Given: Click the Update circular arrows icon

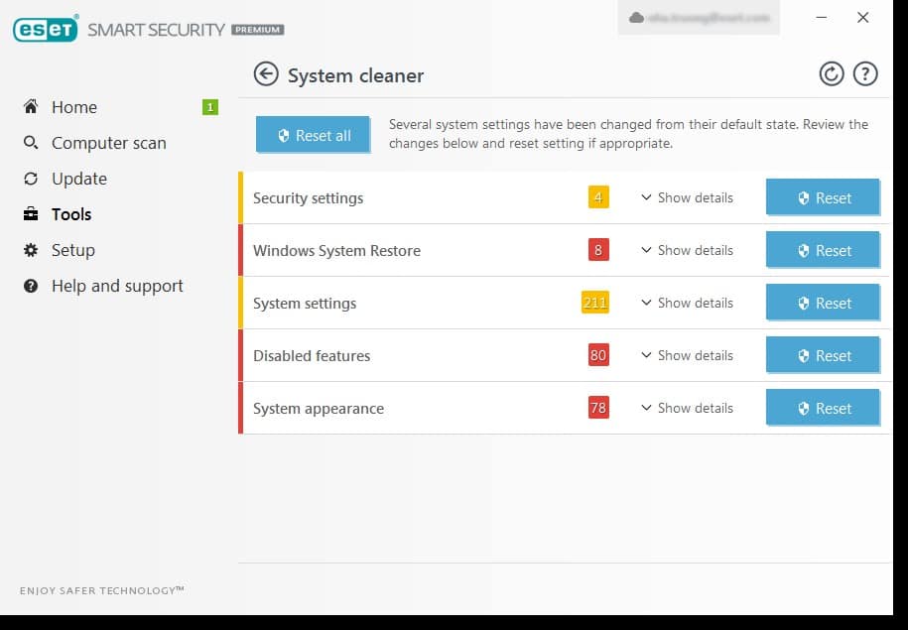Looking at the screenshot, I should point(31,179).
